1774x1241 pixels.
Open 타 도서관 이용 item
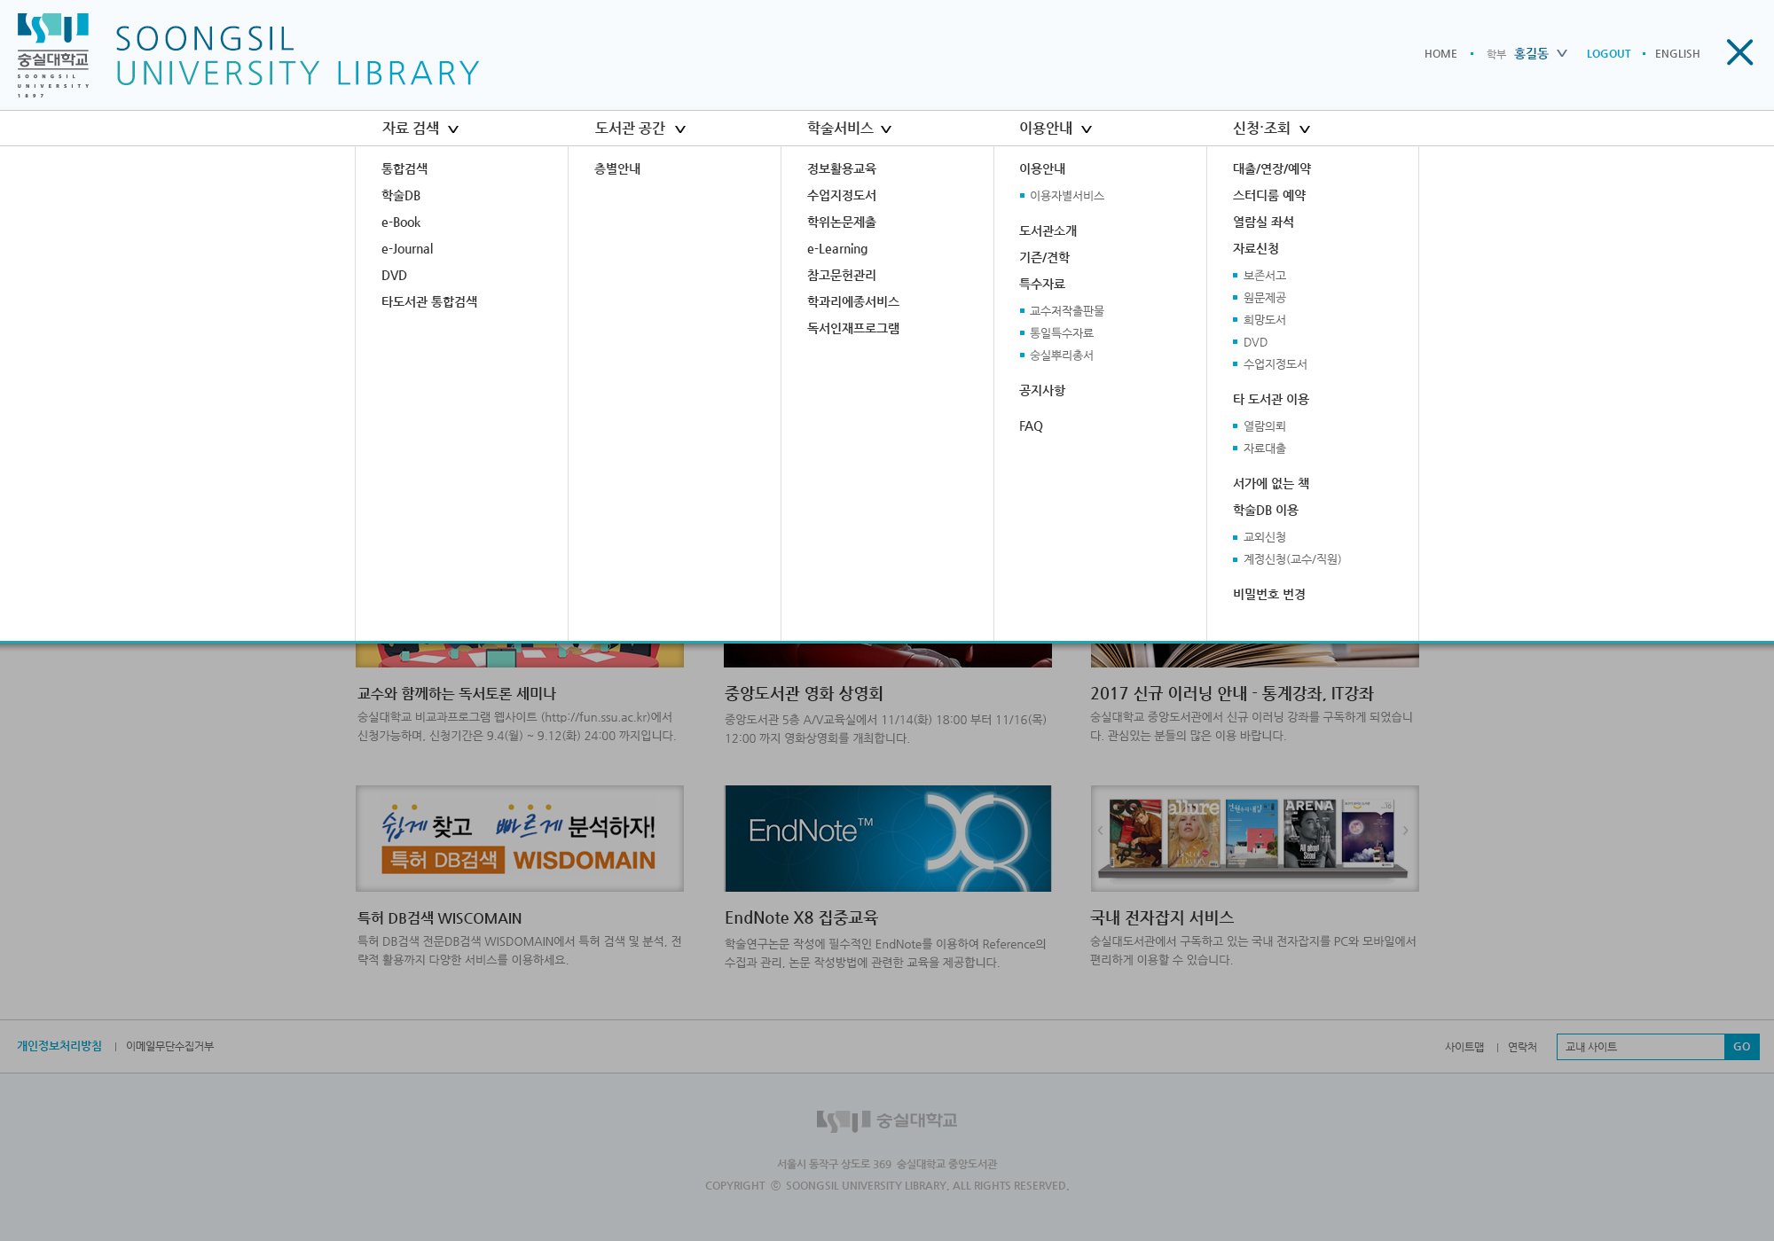click(1270, 399)
